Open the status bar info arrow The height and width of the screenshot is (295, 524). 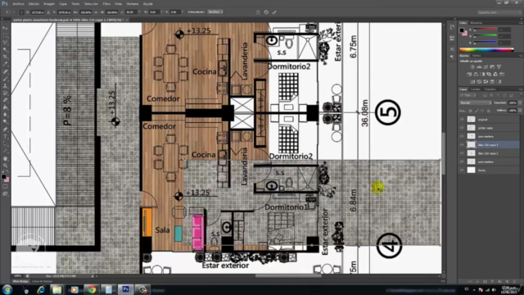[x=93, y=276]
